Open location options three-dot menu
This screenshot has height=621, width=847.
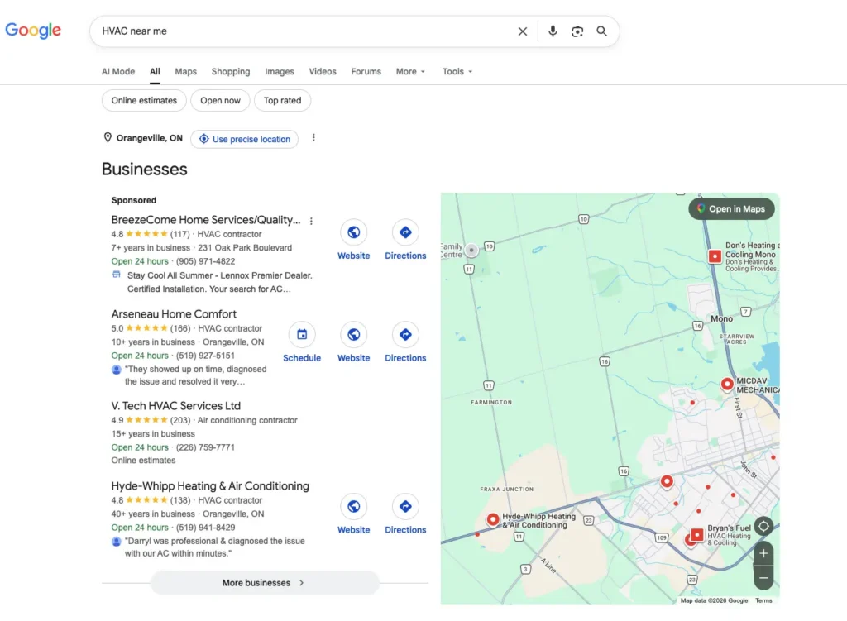pyautogui.click(x=313, y=138)
